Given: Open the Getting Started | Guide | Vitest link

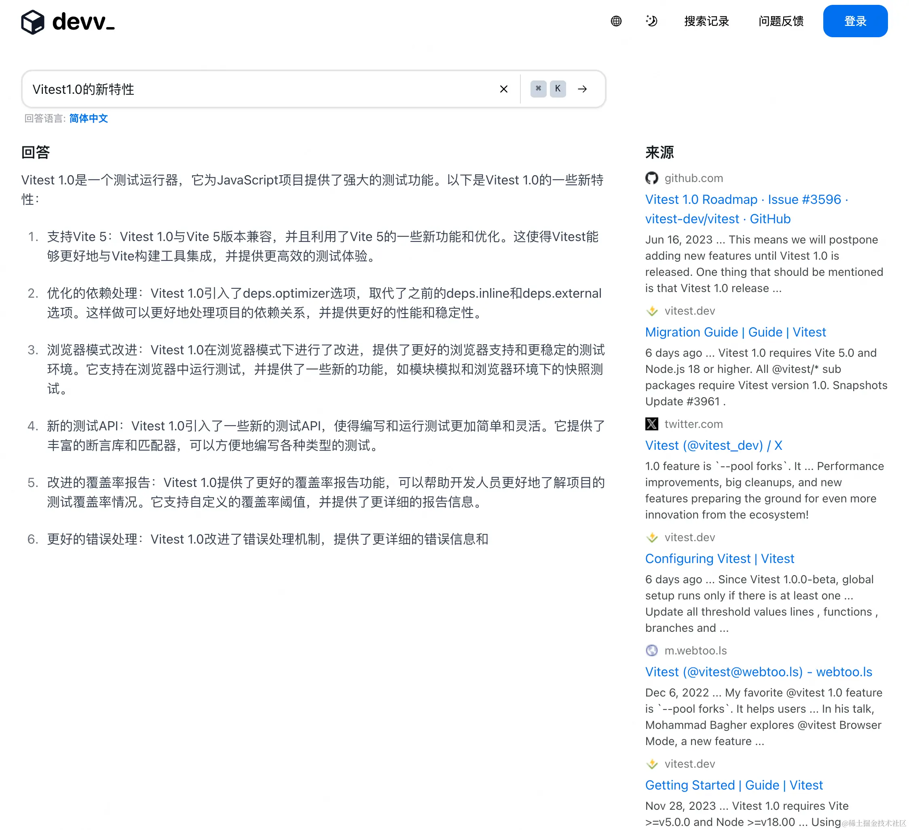Looking at the screenshot, I should [x=734, y=785].
